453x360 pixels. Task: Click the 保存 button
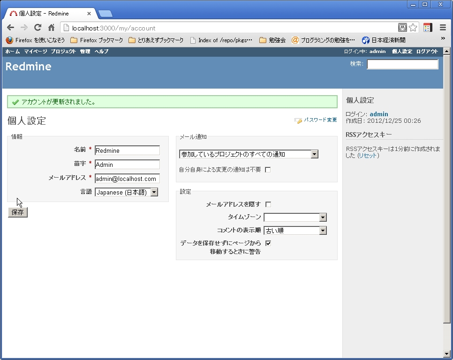[x=18, y=212]
